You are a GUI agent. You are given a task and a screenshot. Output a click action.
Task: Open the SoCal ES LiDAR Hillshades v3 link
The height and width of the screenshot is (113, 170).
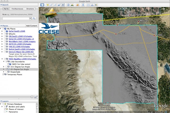coord(21,39)
